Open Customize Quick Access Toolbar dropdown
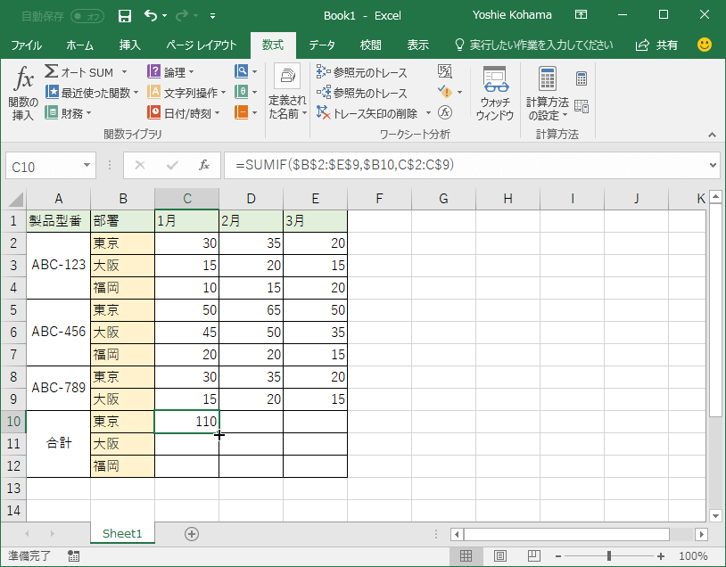Image resolution: width=726 pixels, height=567 pixels. 212,16
